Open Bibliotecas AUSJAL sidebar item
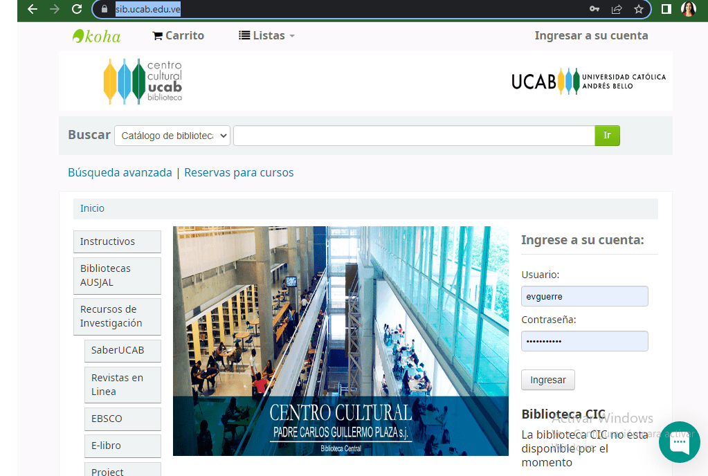 click(x=118, y=275)
